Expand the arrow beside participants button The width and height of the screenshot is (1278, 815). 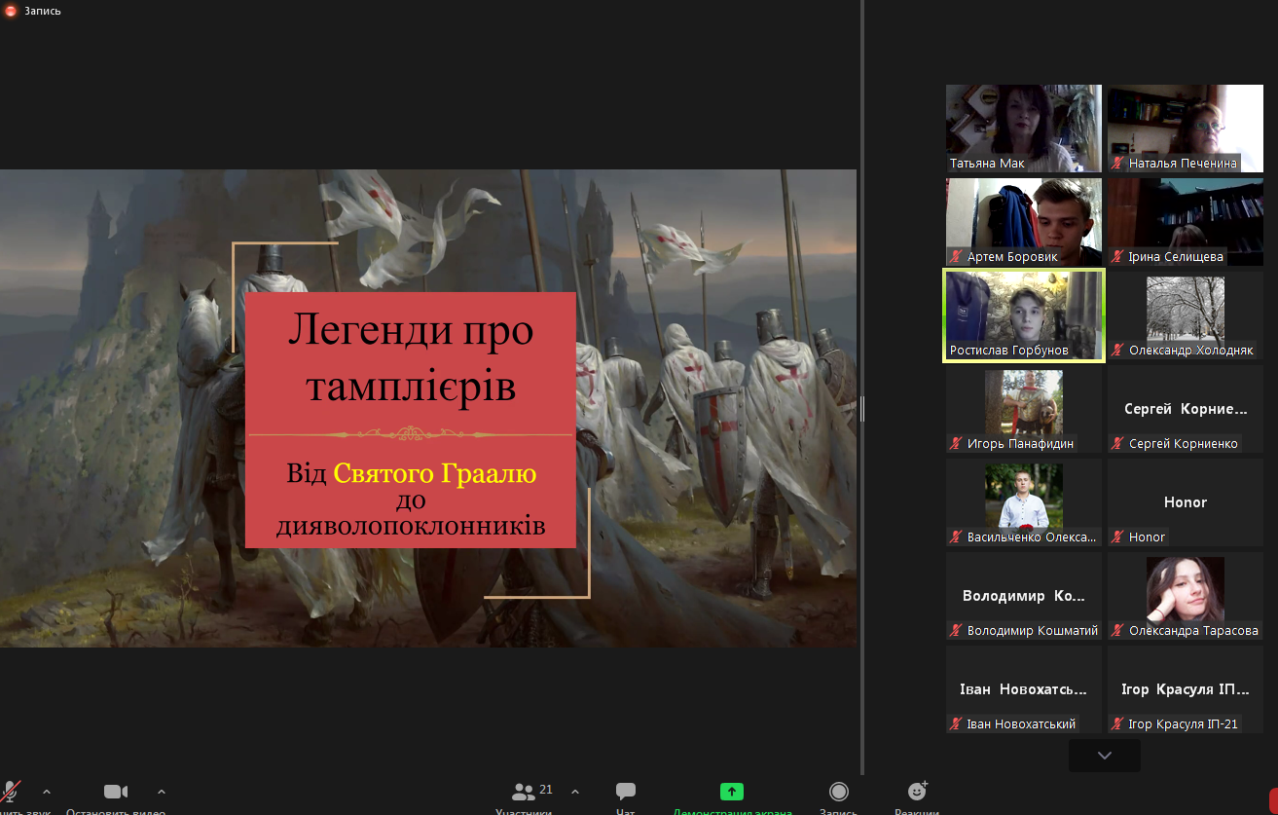pyautogui.click(x=574, y=792)
